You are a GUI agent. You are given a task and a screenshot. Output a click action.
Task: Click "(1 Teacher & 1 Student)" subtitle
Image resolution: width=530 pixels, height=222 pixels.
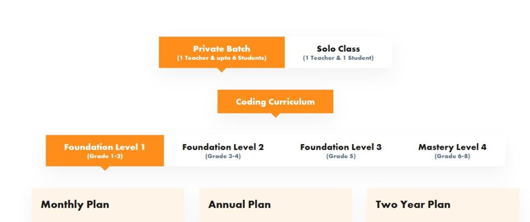pos(338,58)
